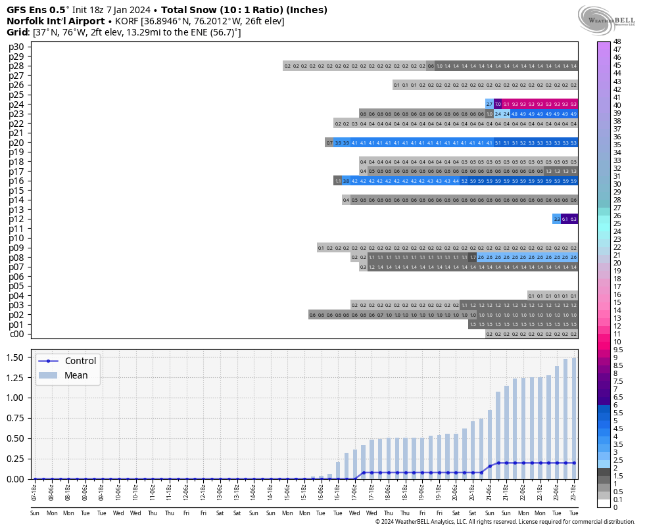Select ensemble member label p18
The image size is (647, 531).
16,162
